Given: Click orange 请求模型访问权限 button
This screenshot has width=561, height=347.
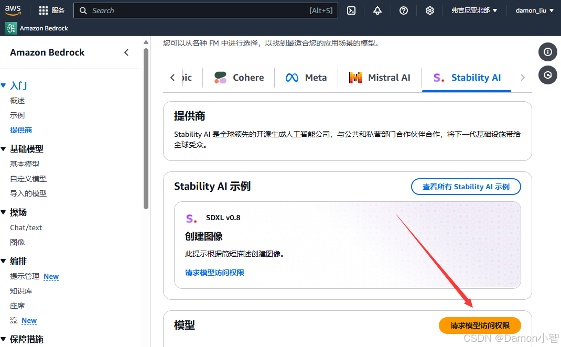Looking at the screenshot, I should coord(480,326).
